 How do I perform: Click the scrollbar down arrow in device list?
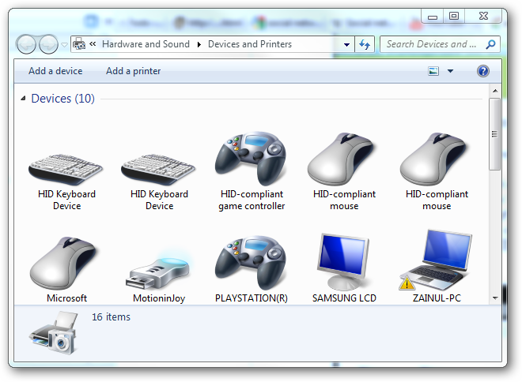(495, 298)
